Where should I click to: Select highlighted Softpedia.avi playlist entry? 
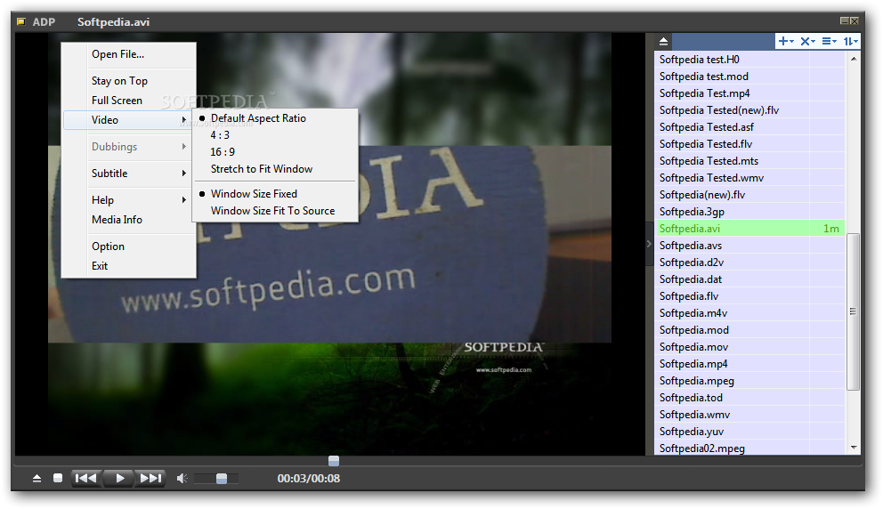(x=750, y=228)
